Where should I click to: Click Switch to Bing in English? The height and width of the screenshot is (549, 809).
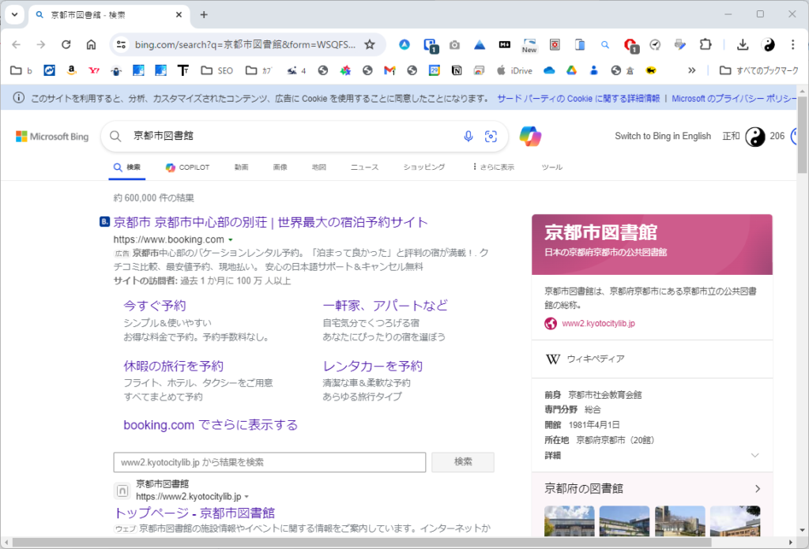tap(663, 136)
